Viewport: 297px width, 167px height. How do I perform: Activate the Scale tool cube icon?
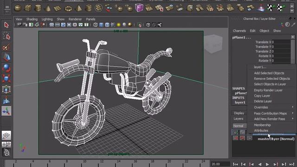(x=6, y=79)
